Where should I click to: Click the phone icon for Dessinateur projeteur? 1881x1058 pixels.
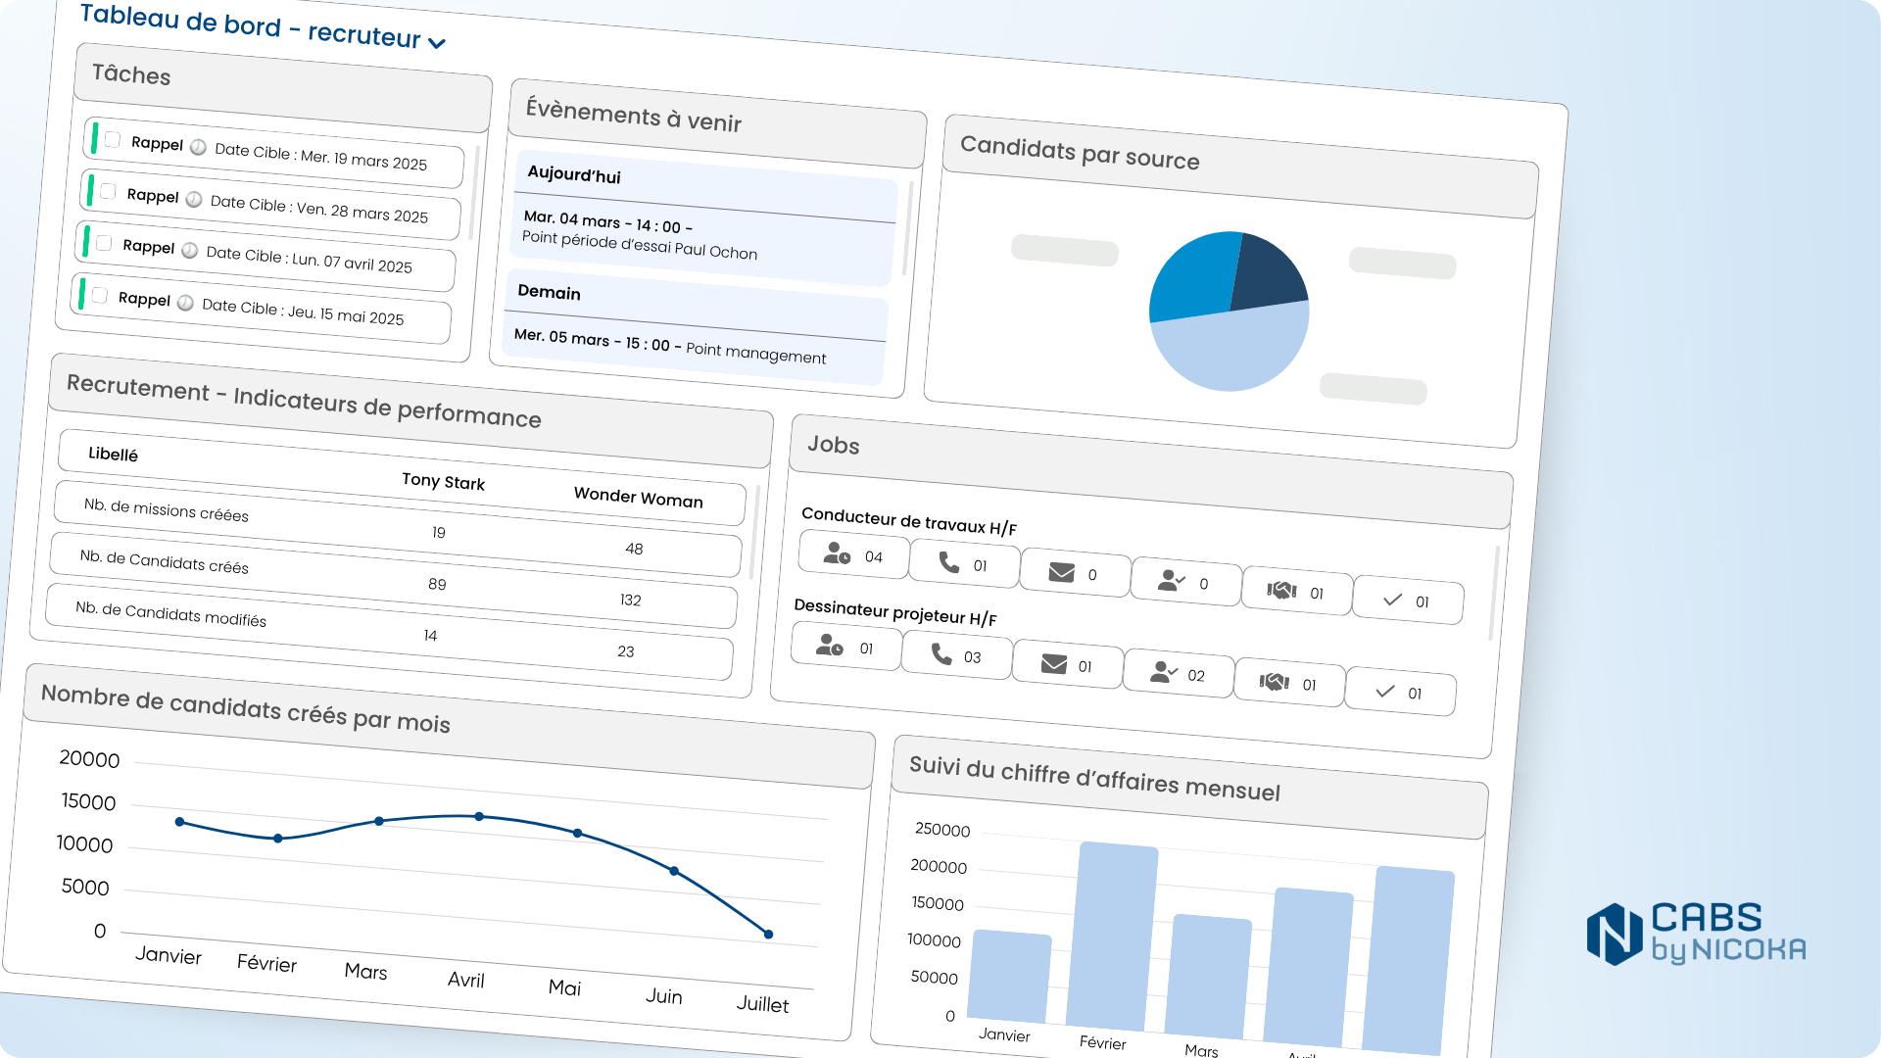point(941,654)
